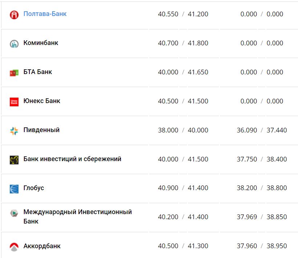The image size is (298, 258).
Task: Select the БТА Банк green card logo
Action: pos(14,72)
